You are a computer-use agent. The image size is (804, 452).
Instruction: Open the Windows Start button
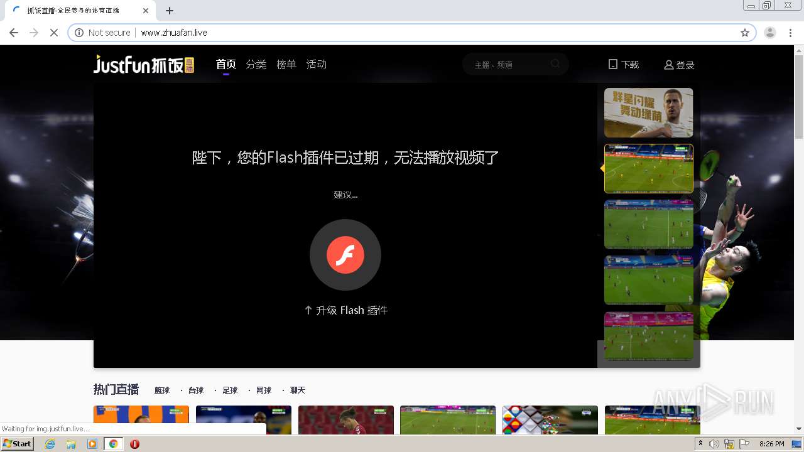tap(18, 443)
